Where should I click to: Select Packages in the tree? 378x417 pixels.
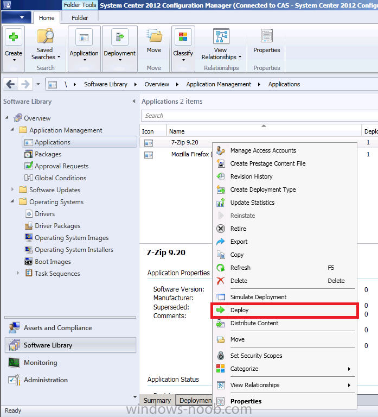pos(48,154)
